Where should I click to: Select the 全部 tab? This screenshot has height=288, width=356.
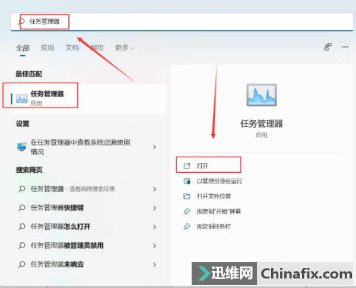click(x=23, y=48)
